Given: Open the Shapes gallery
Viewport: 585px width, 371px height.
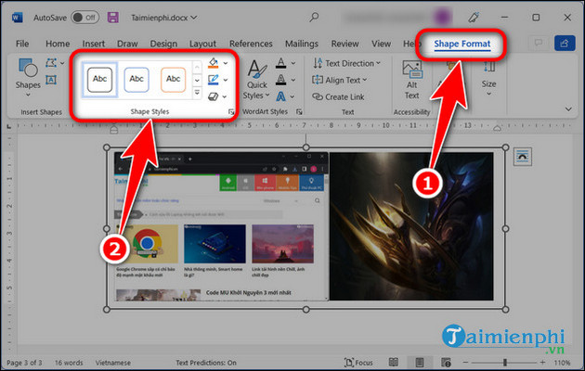Looking at the screenshot, I should coord(28,78).
